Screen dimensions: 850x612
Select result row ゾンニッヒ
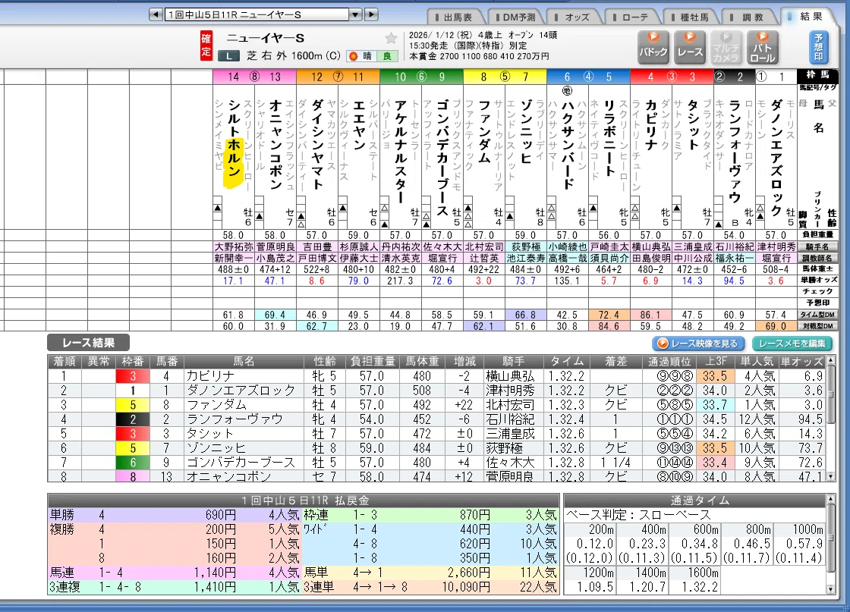click(436, 448)
